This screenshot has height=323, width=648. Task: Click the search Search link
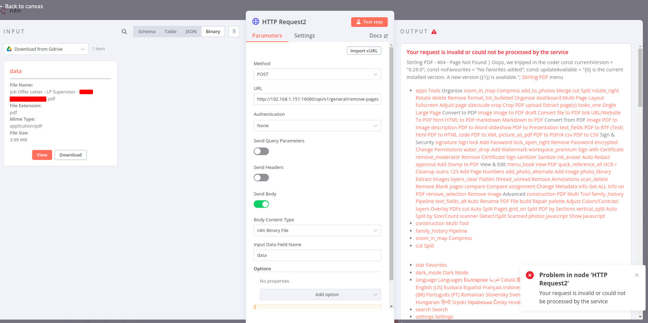click(x=432, y=310)
